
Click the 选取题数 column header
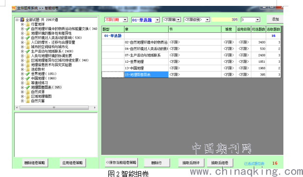click(x=274, y=29)
